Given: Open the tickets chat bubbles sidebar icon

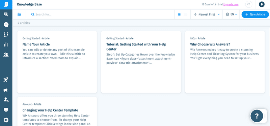Looking at the screenshot, I should click(6, 14).
